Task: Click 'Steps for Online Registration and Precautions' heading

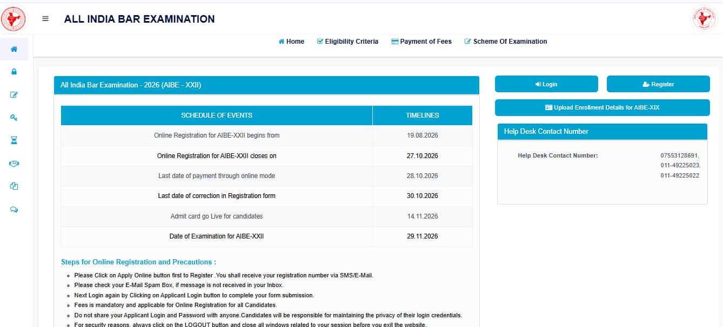Action: click(x=138, y=262)
